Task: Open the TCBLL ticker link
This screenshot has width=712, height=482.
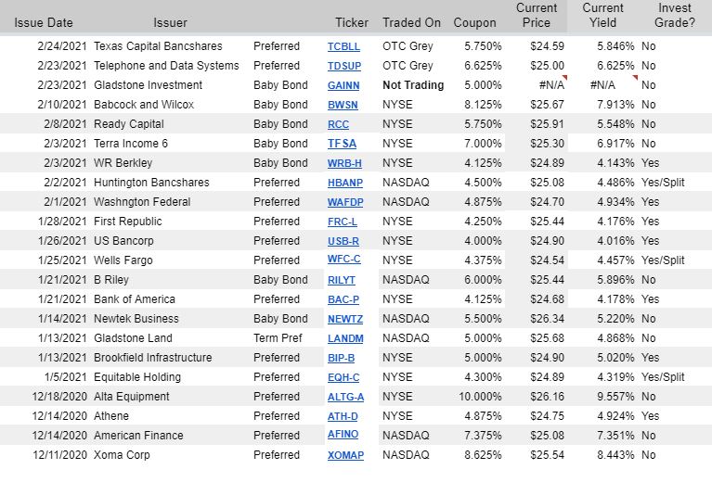Action: click(x=343, y=46)
